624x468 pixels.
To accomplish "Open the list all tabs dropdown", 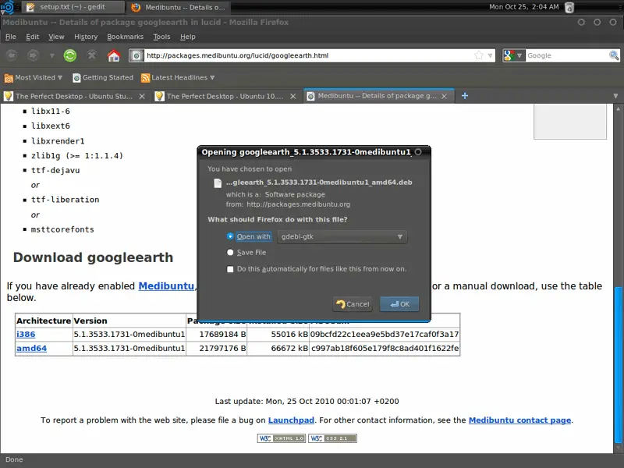I will pyautogui.click(x=615, y=96).
